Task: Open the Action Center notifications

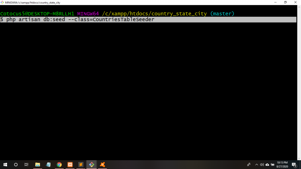Action: (294, 165)
